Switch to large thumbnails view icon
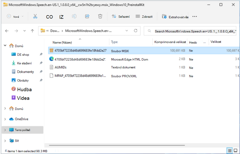 [x=236, y=151]
